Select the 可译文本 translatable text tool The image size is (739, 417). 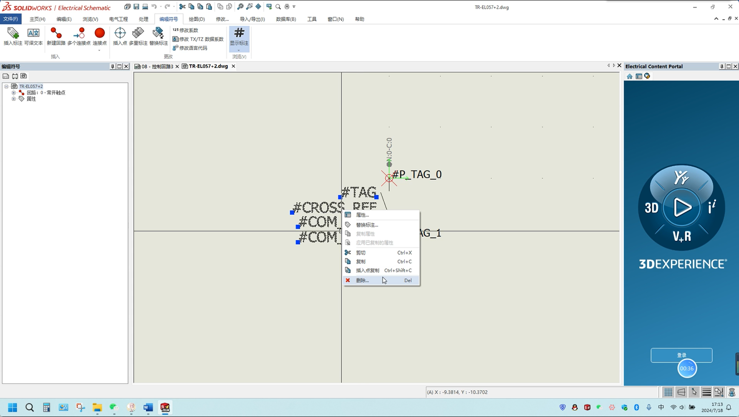[x=33, y=36]
